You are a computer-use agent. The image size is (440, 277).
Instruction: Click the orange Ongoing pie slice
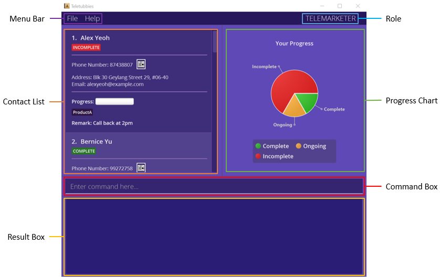click(295, 109)
